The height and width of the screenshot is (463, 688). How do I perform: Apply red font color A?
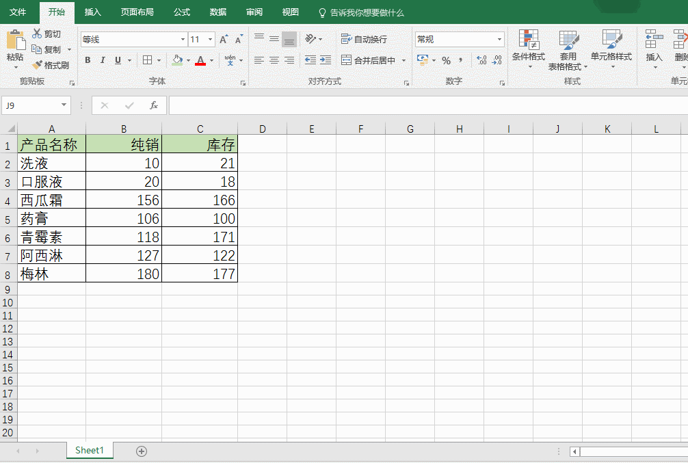(200, 60)
